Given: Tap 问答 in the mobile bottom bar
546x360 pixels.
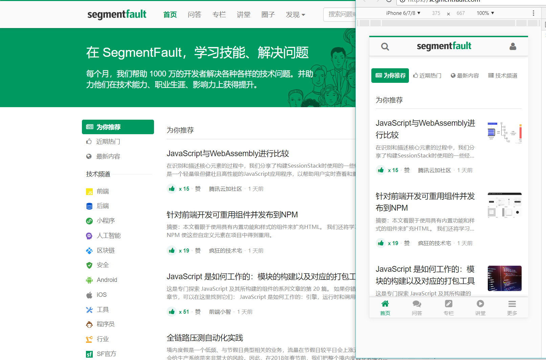Looking at the screenshot, I should 417,308.
